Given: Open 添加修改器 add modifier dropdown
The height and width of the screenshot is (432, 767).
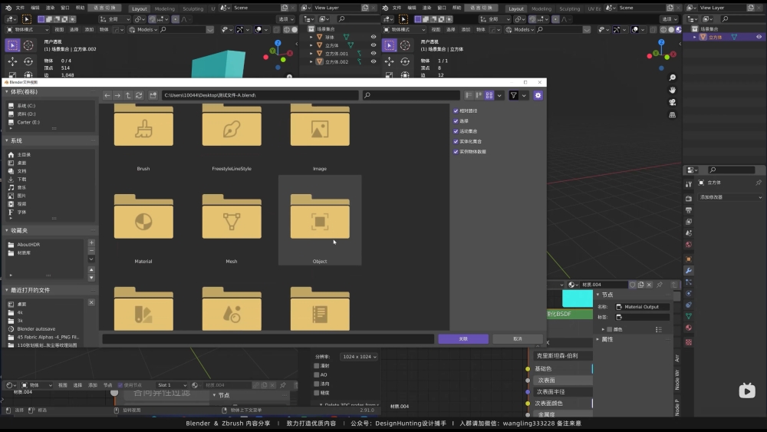Looking at the screenshot, I should click(x=730, y=197).
